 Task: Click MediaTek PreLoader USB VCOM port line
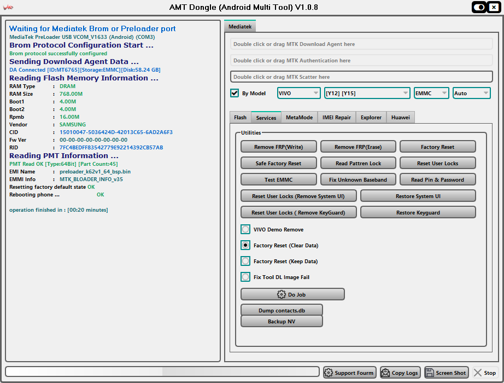click(82, 37)
